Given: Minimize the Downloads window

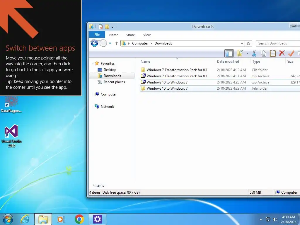Looking at the screenshot, I should (294, 26).
